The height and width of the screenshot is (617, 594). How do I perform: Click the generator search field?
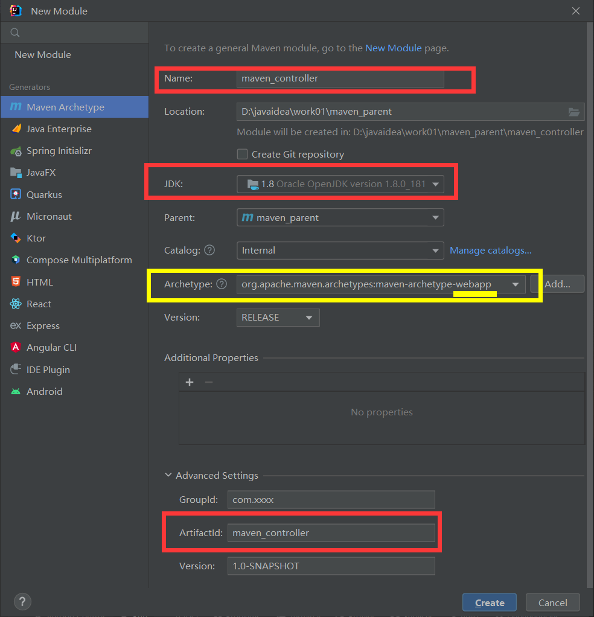click(74, 33)
